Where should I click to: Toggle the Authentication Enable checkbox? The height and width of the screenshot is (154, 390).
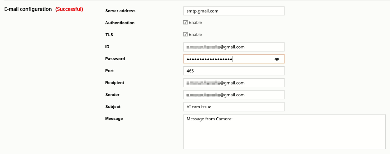coord(185,23)
